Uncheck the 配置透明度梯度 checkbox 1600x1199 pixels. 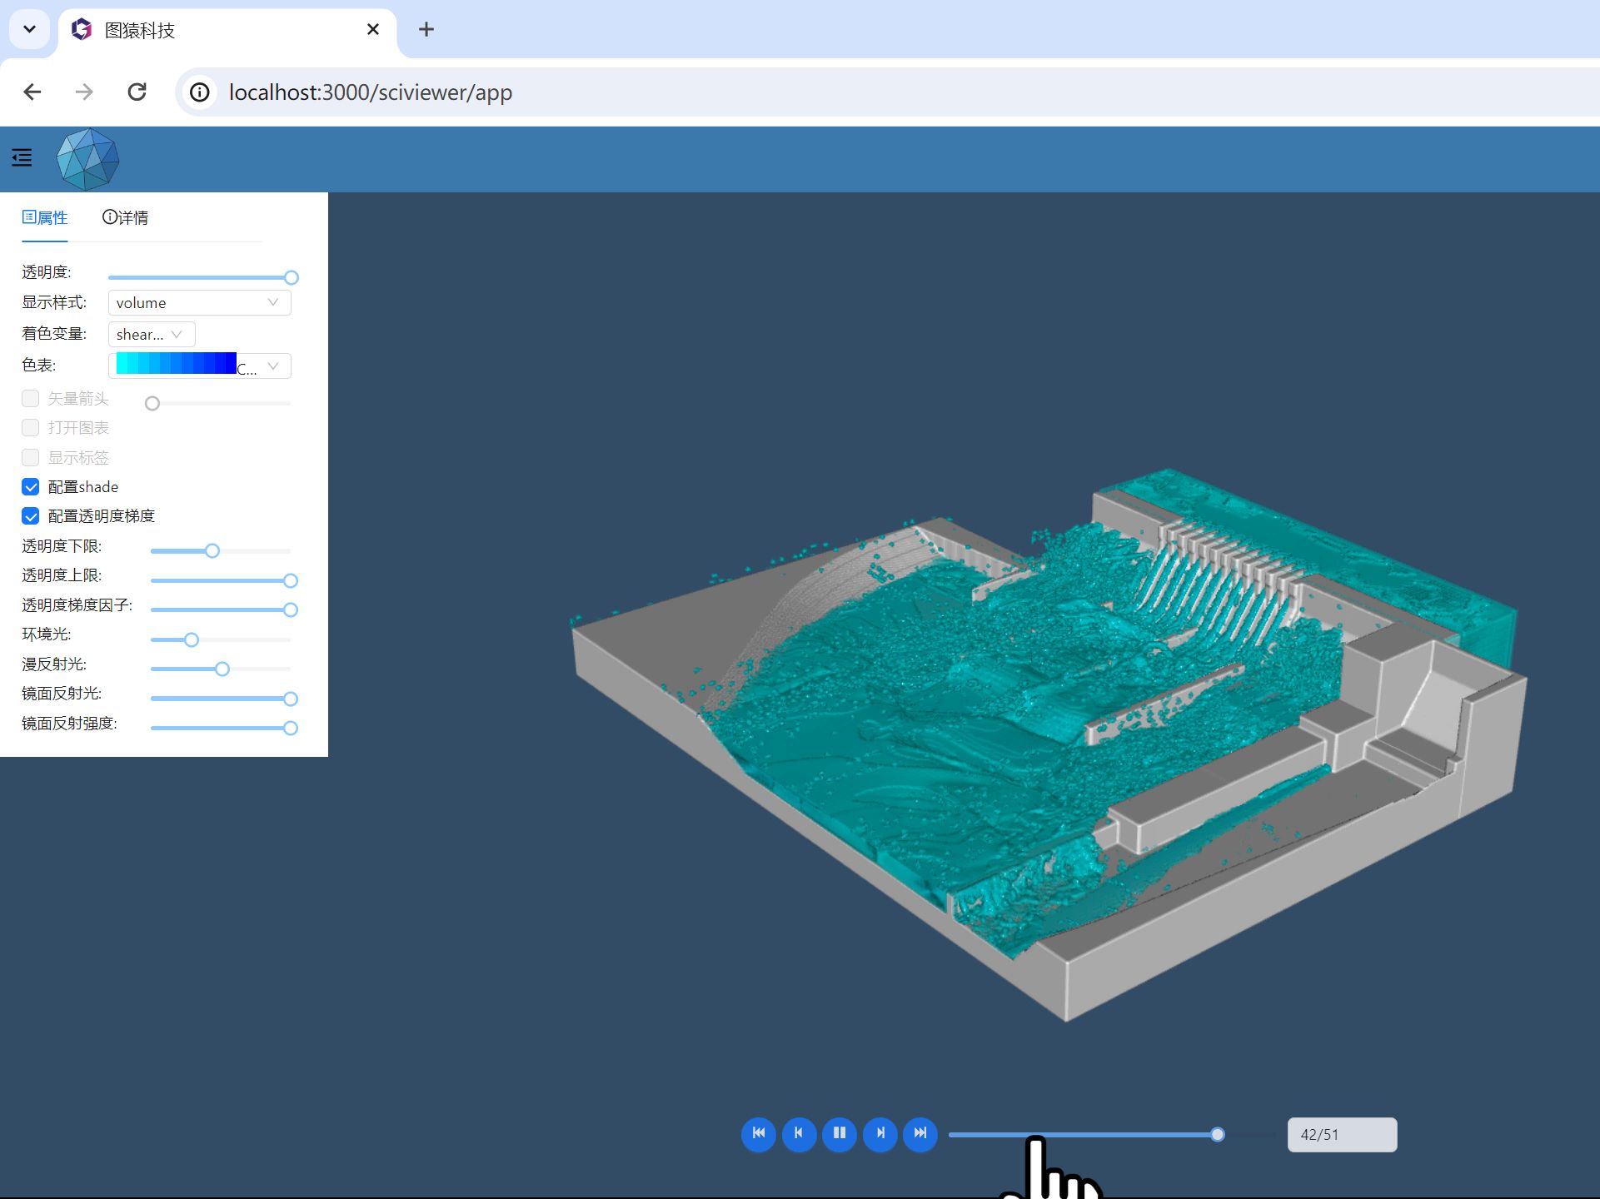click(x=31, y=515)
